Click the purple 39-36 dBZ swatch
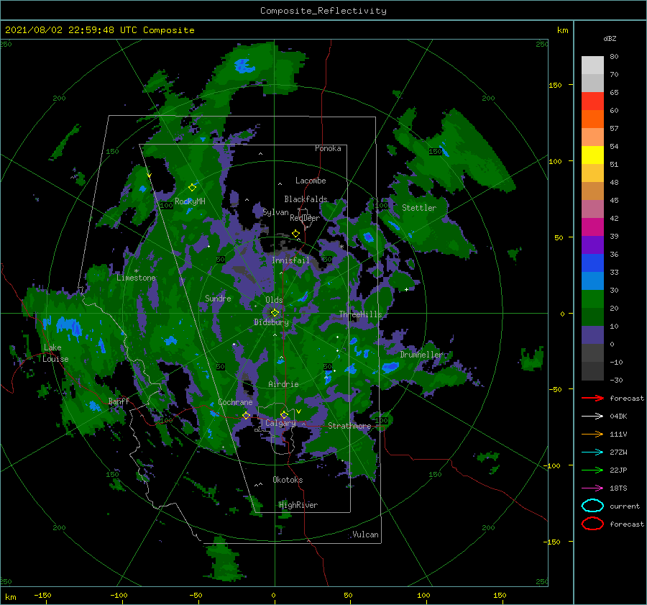 coord(592,245)
